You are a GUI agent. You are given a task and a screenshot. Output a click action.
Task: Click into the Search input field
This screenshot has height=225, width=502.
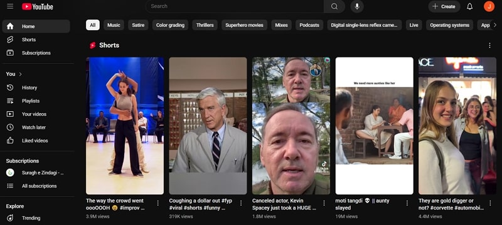tap(235, 6)
